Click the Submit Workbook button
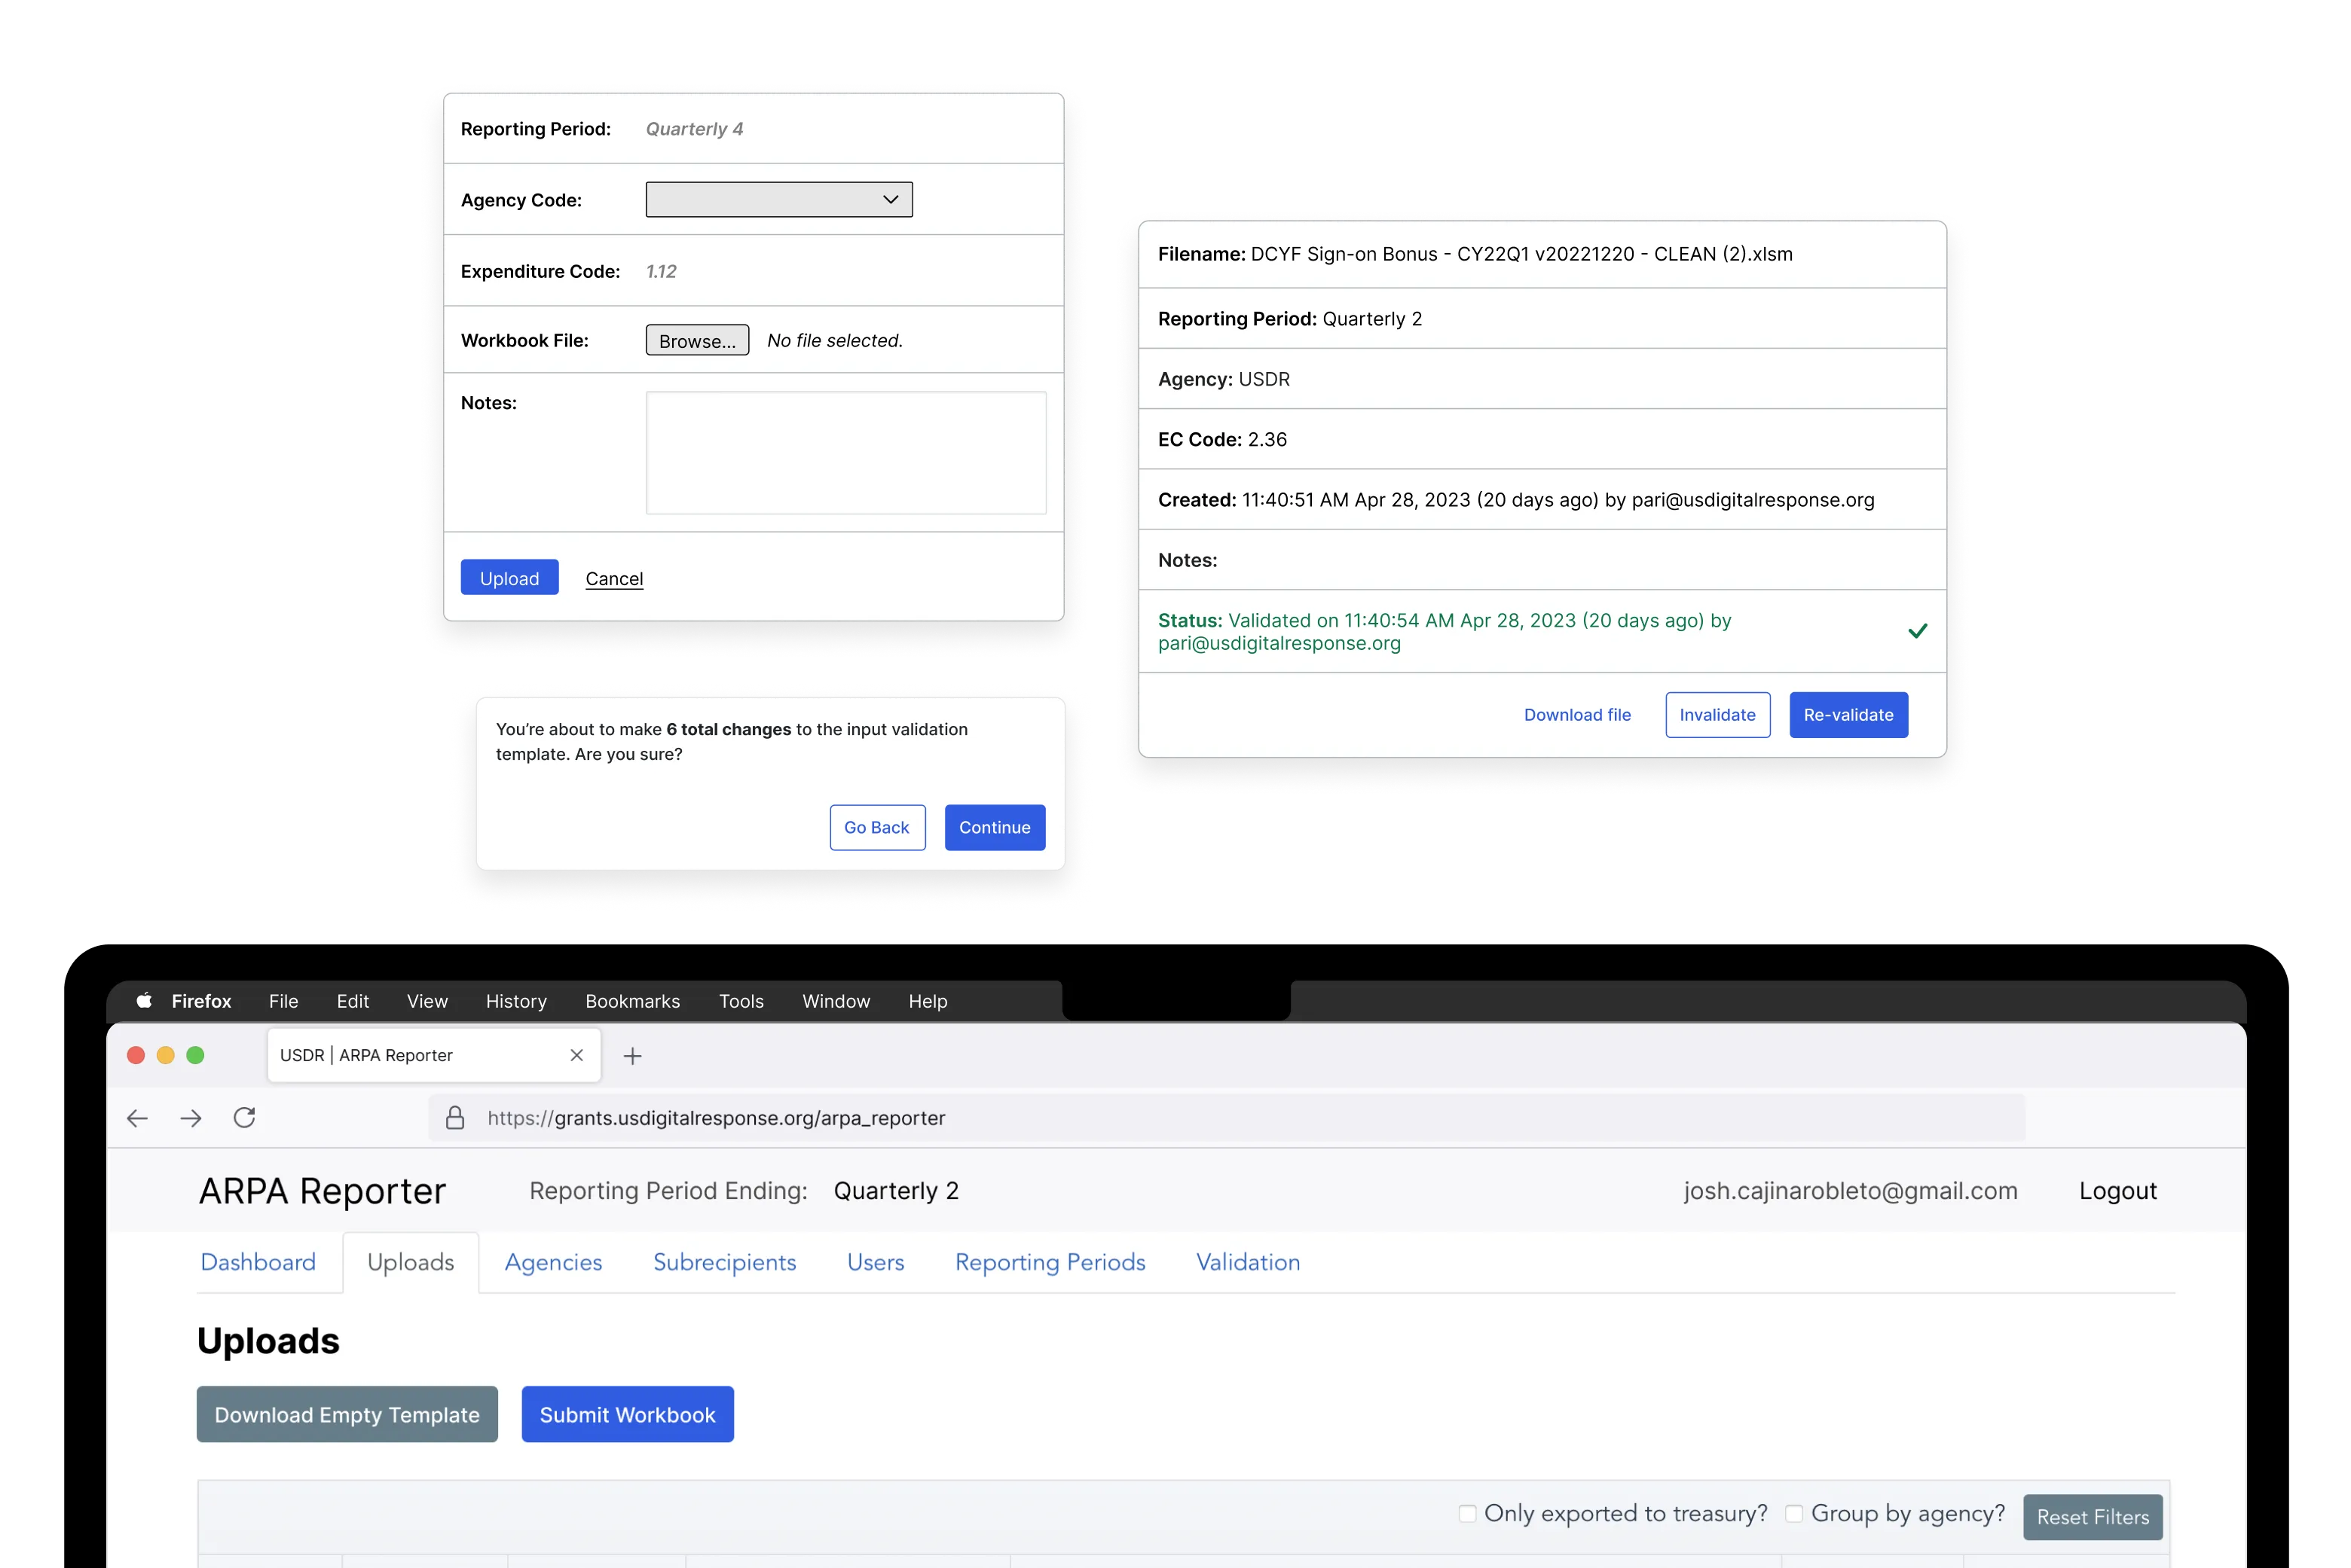The image size is (2351, 1568). [x=627, y=1414]
